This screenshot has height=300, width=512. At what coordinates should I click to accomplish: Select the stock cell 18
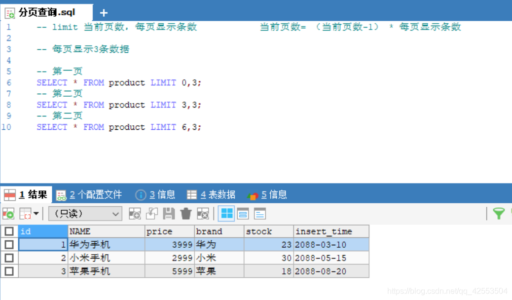tap(269, 271)
